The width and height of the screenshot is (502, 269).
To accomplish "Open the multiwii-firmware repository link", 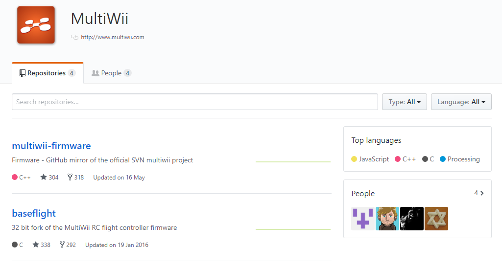I will coord(51,146).
